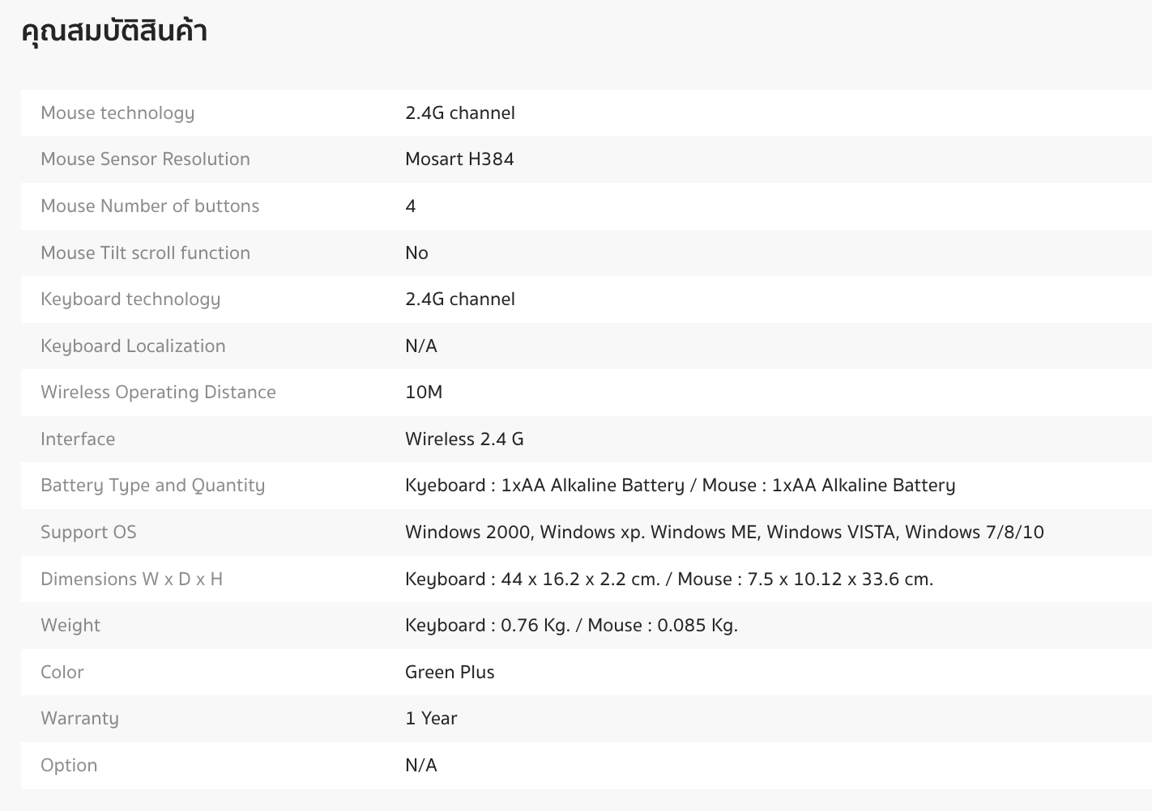Viewport: 1152px width, 811px height.
Task: Click the Dimensions W x D x H label
Action: click(131, 580)
